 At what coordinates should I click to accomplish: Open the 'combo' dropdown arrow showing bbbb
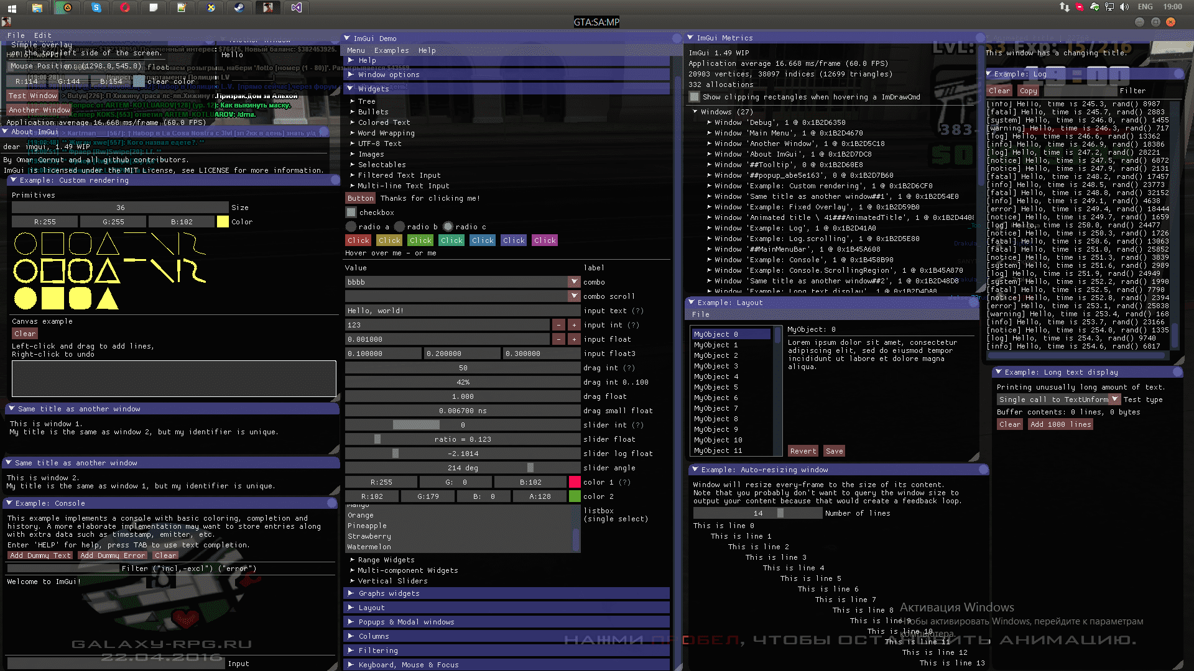tap(574, 282)
